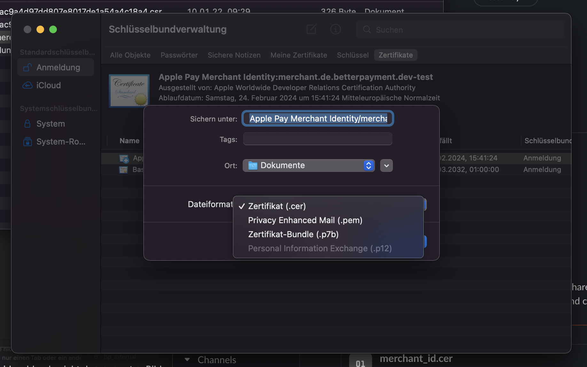Click the certificate preview thumbnail in the header
This screenshot has width=587, height=367.
(129, 90)
